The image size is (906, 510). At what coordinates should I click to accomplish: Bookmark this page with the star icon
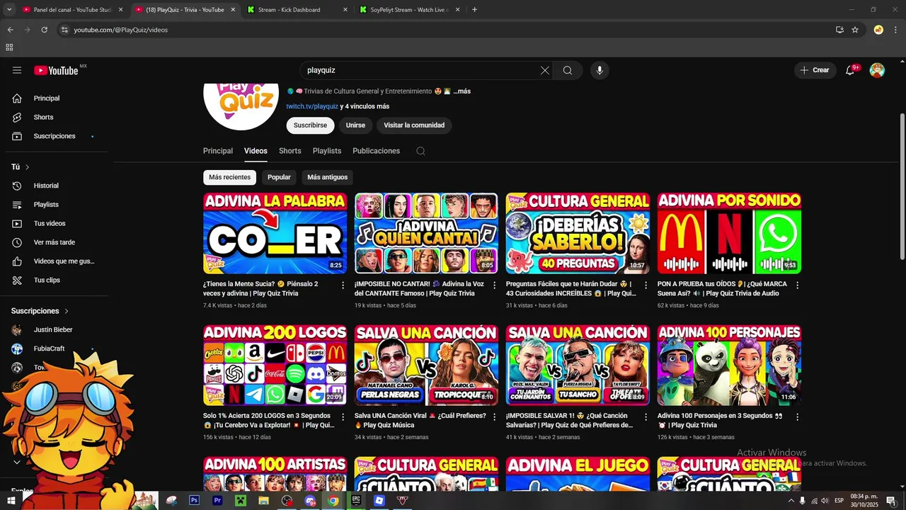click(x=855, y=30)
